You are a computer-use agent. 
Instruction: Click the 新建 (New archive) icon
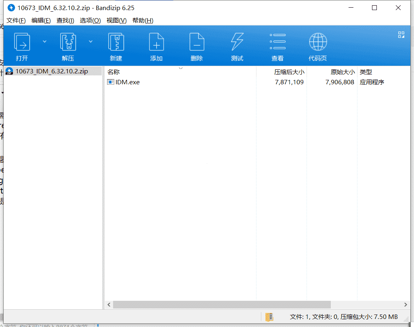pos(116,42)
